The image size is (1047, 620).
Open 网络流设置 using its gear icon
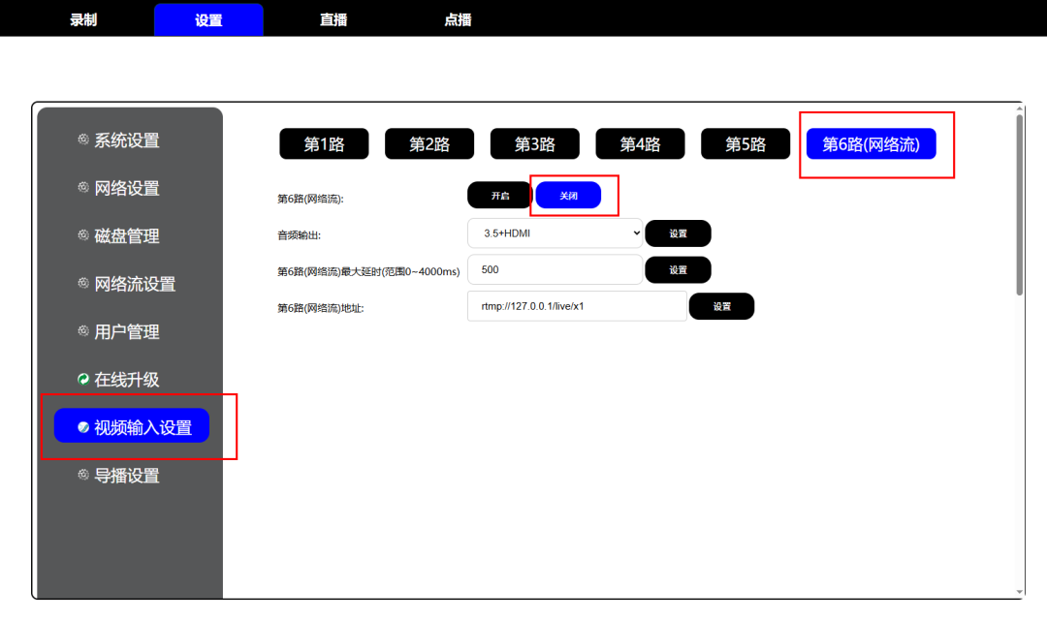[82, 283]
